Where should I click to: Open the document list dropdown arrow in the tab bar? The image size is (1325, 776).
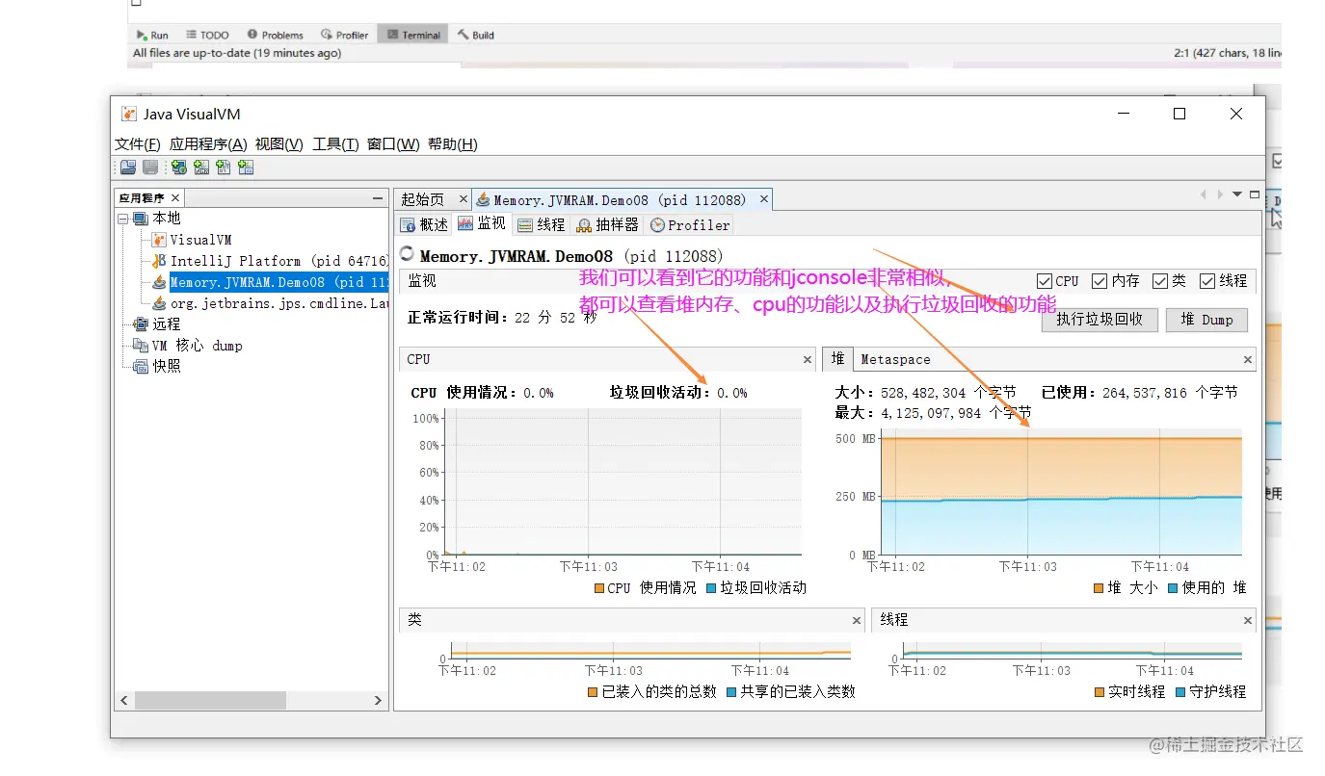pos(1238,194)
